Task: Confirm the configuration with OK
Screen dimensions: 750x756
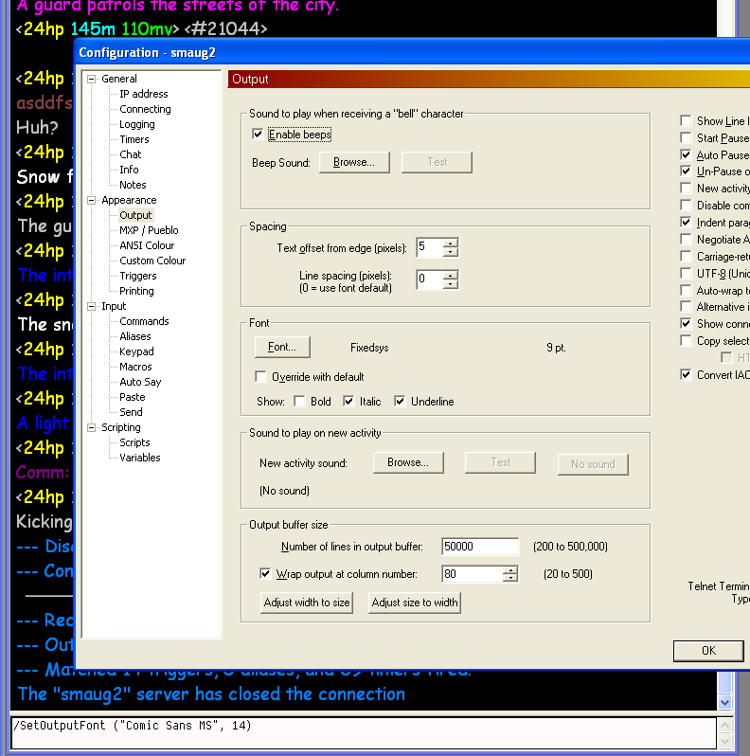Action: tap(708, 651)
